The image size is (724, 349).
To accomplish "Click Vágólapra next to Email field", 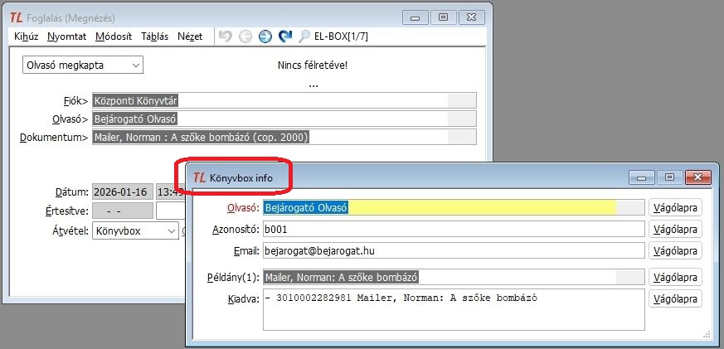I will pos(676,250).
